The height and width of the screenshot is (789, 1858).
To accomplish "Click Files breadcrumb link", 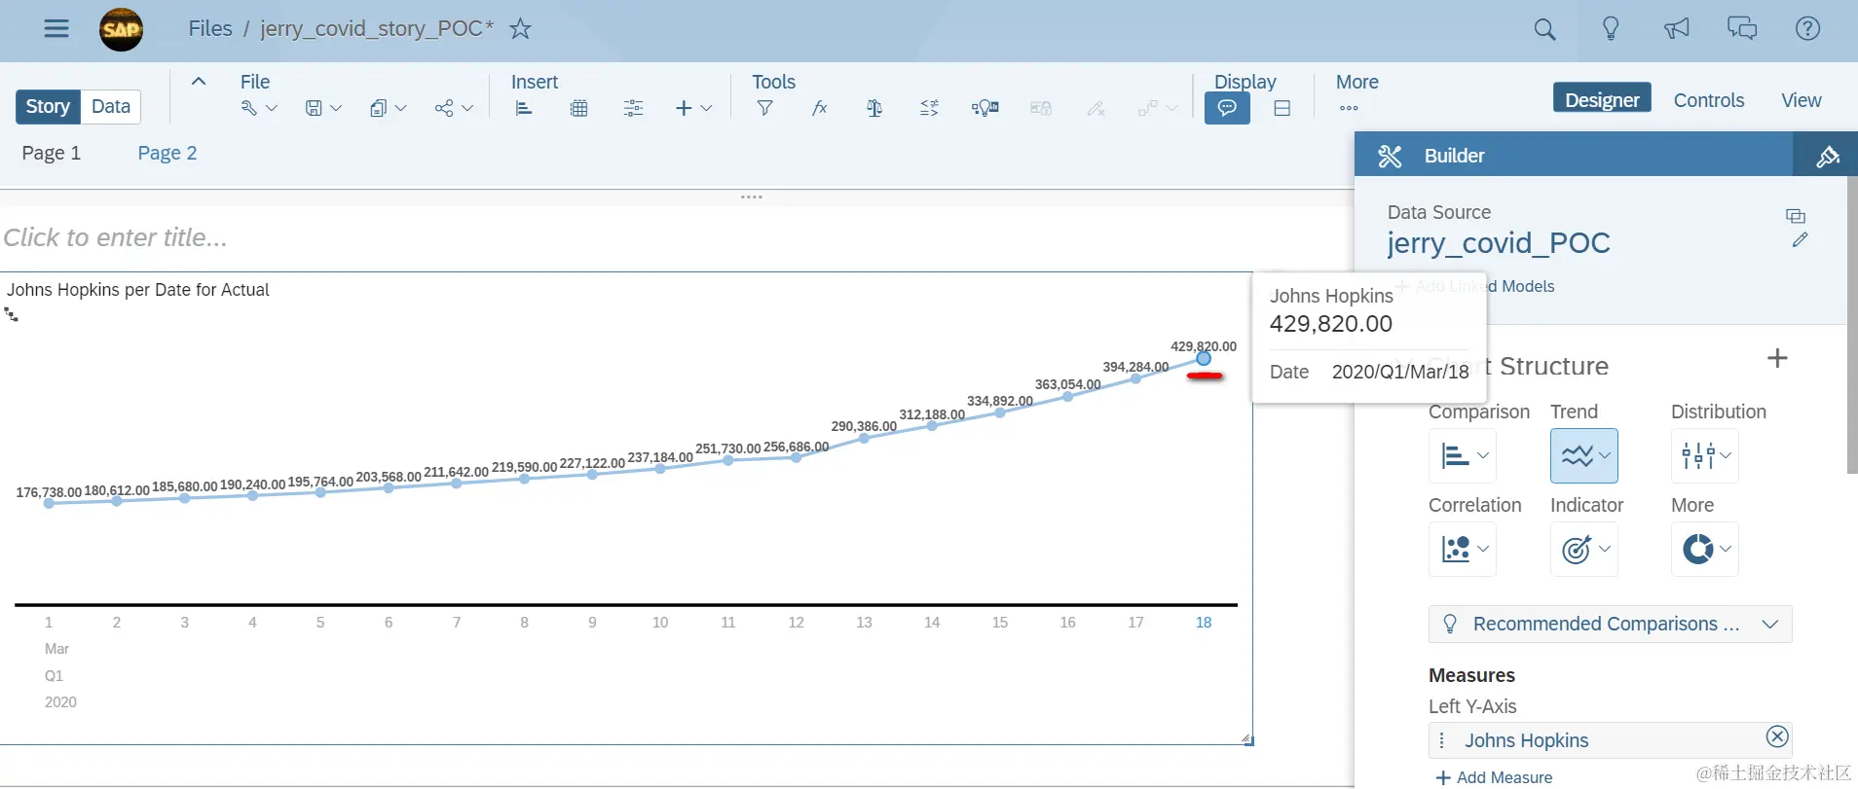I will (x=210, y=28).
